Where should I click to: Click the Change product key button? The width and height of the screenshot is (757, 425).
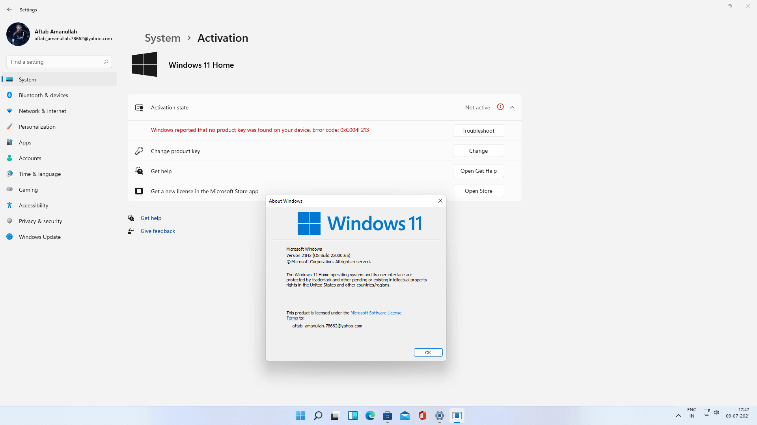click(478, 151)
